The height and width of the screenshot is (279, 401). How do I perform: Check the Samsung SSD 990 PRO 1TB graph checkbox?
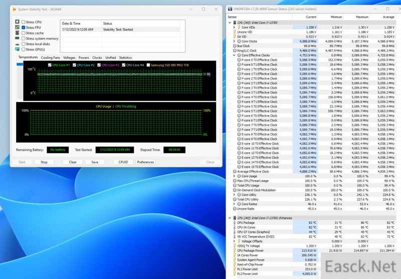click(148, 65)
